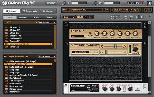Click the Lead 800 TREBLE knob
The image size is (154, 97).
click(128, 33)
